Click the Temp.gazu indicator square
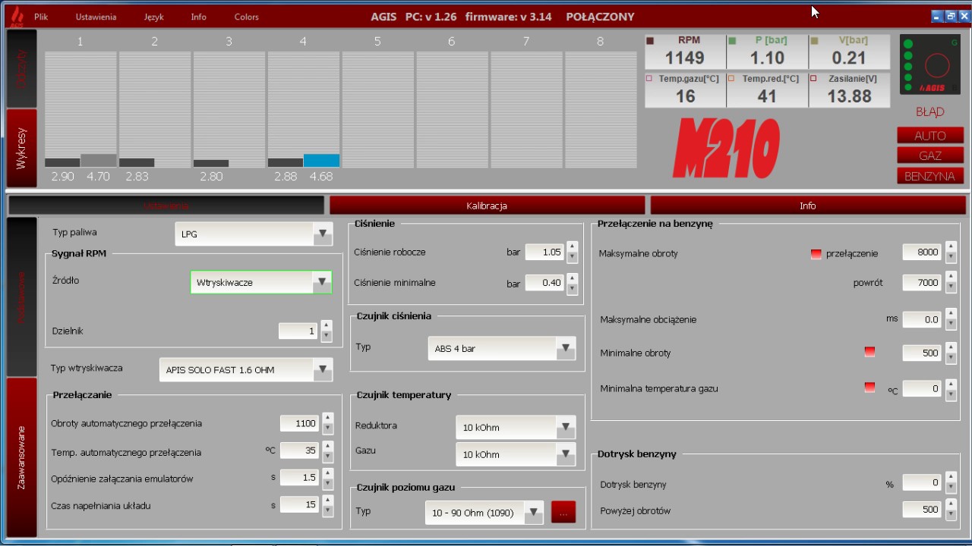Screen dimensions: 972x546 [x=649, y=79]
